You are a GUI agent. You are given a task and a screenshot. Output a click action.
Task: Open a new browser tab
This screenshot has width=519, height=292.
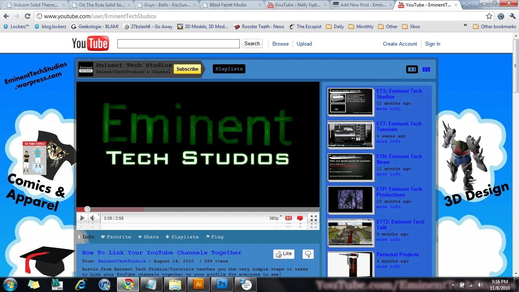pos(467,5)
